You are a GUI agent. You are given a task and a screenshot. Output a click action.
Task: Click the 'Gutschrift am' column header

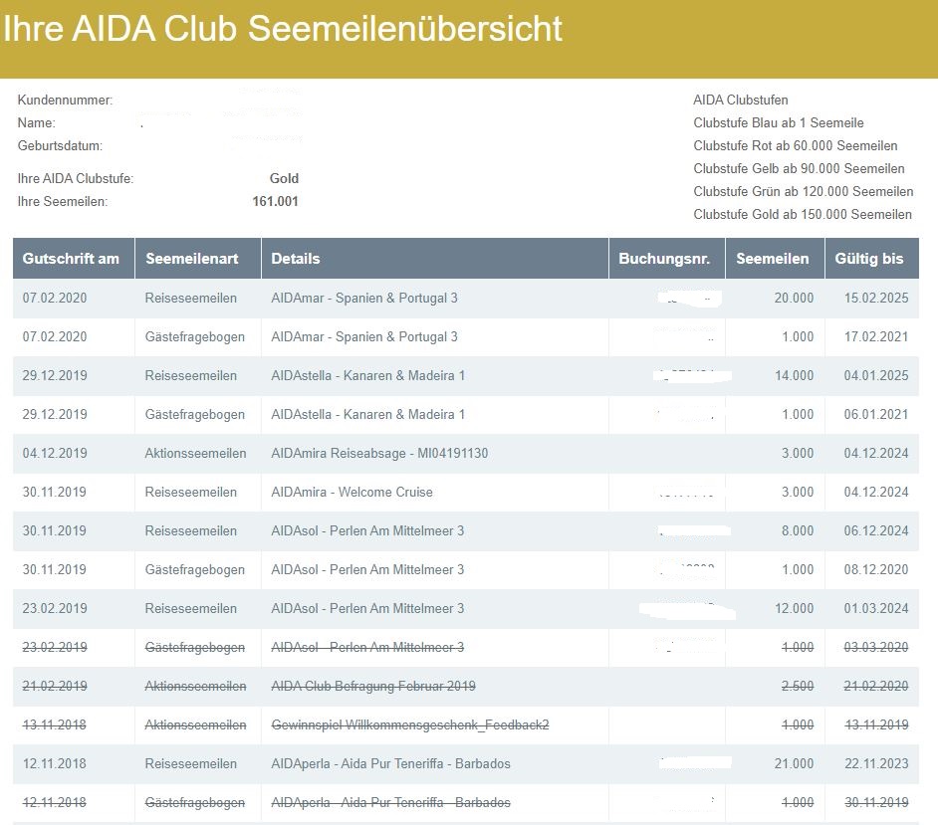click(x=71, y=259)
